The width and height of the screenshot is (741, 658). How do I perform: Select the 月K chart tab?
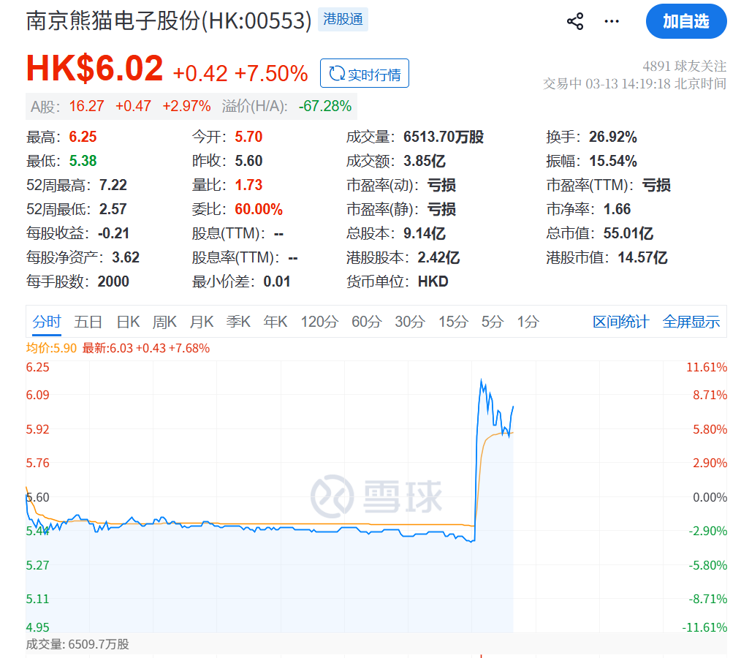[x=202, y=322]
